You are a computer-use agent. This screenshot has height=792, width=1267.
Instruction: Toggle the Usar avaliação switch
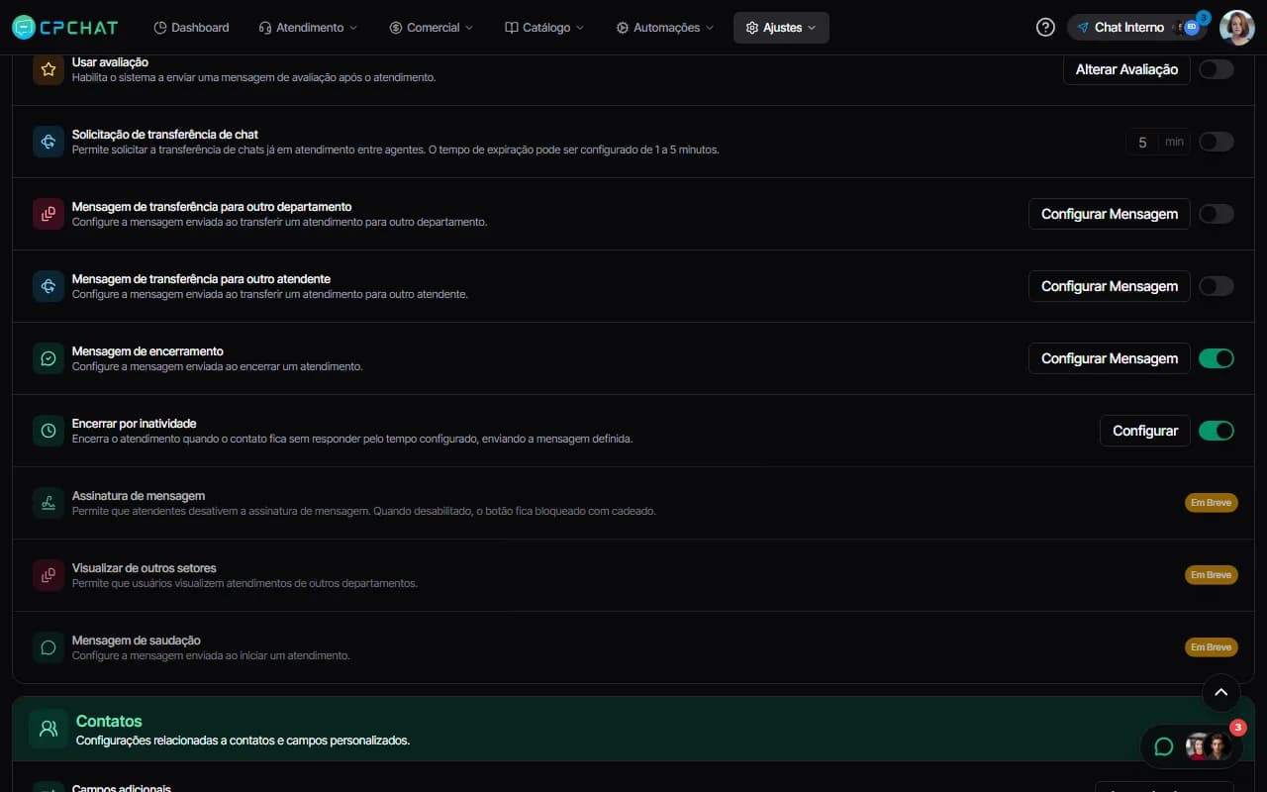pyautogui.click(x=1217, y=69)
